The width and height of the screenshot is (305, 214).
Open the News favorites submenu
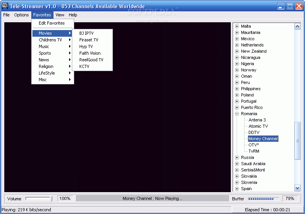tap(53, 60)
